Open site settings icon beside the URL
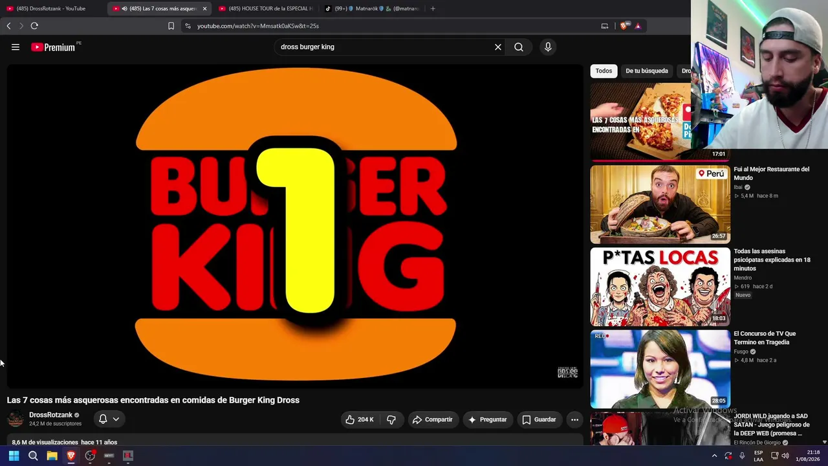The width and height of the screenshot is (828, 466). [x=188, y=26]
